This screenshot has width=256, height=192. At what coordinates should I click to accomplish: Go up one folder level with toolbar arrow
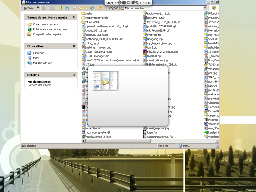61,8
